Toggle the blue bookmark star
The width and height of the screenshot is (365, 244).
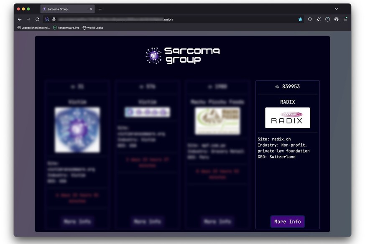tap(300, 19)
